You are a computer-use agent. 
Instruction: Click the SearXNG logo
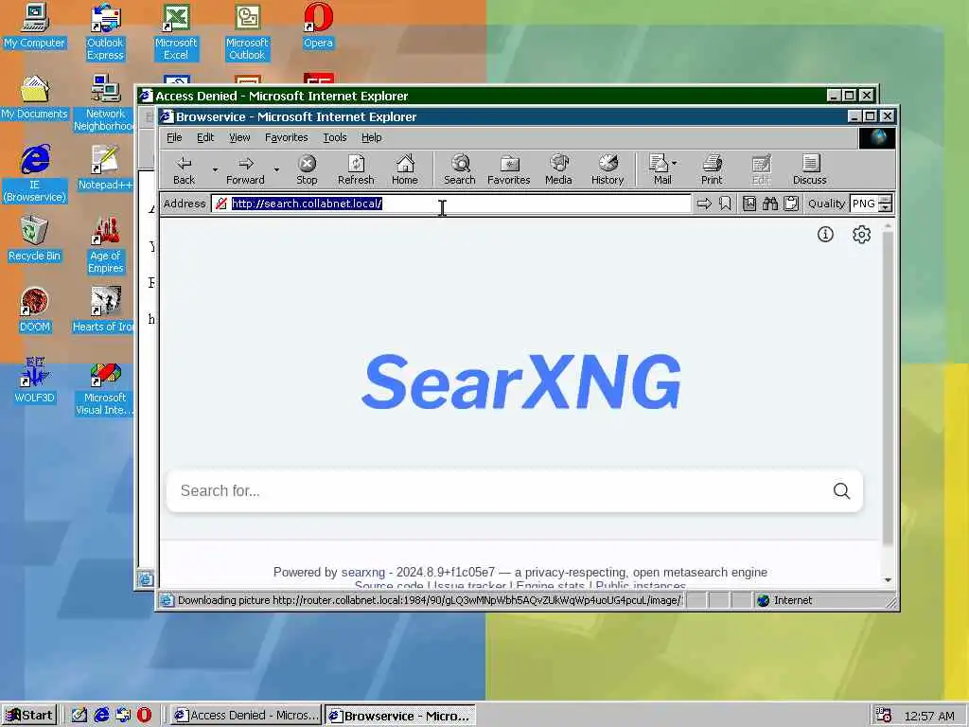click(521, 381)
